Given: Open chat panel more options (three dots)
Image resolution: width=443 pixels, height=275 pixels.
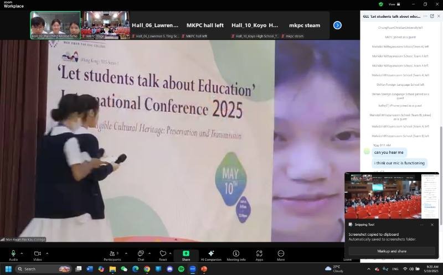Looking at the screenshot, I should pyautogui.click(x=425, y=16).
